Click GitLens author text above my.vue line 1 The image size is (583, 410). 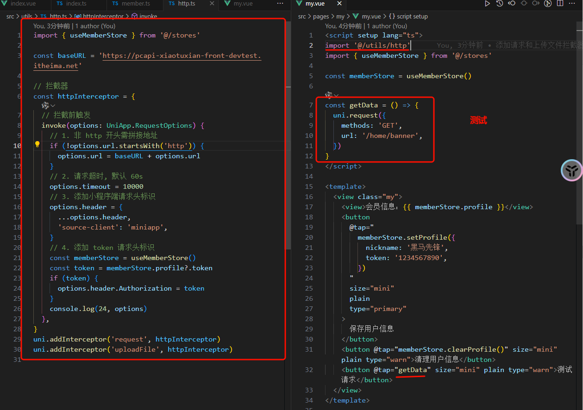point(366,26)
